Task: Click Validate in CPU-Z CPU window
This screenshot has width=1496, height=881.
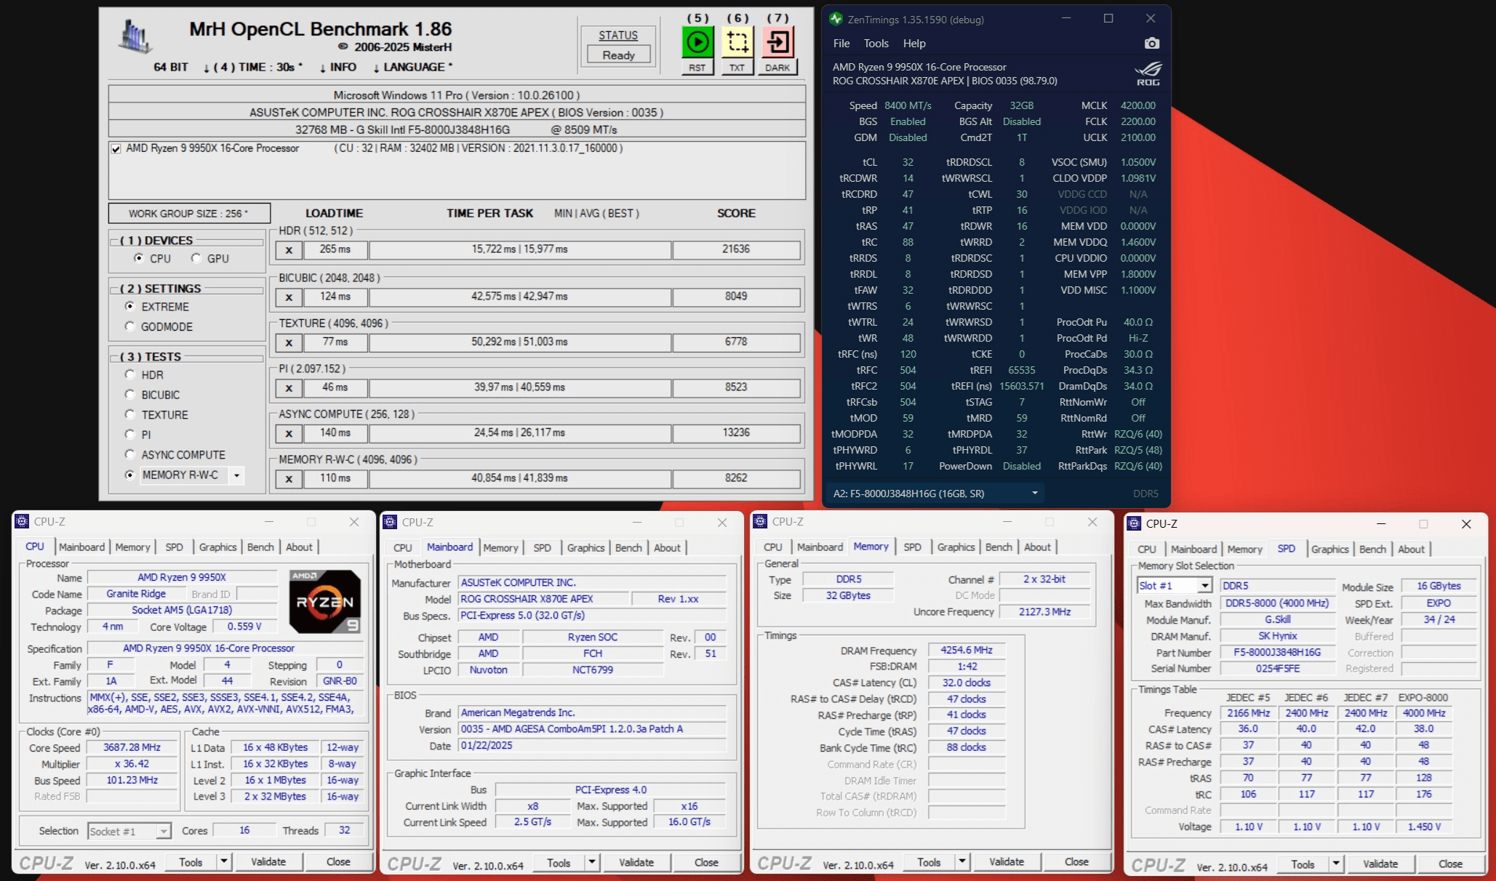Action: (268, 861)
